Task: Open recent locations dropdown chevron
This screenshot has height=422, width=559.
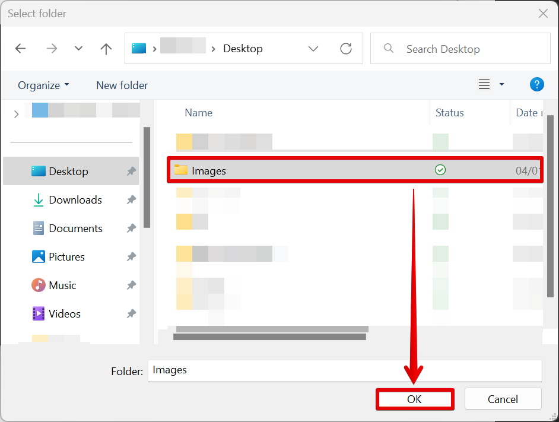Action: point(78,49)
